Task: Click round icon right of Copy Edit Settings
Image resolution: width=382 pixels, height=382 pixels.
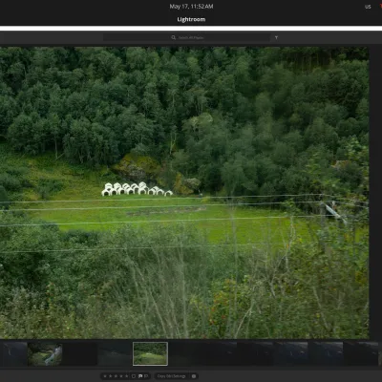Action: [x=194, y=376]
